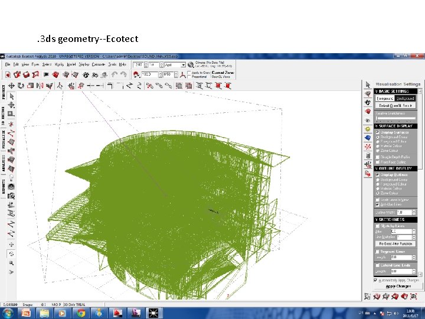425x319 pixels.
Task: Open the calculator-like panel icon on right strip
Action: click(368, 156)
